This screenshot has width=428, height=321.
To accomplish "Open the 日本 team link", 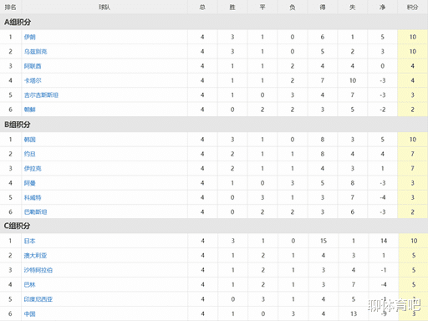I will point(30,241).
